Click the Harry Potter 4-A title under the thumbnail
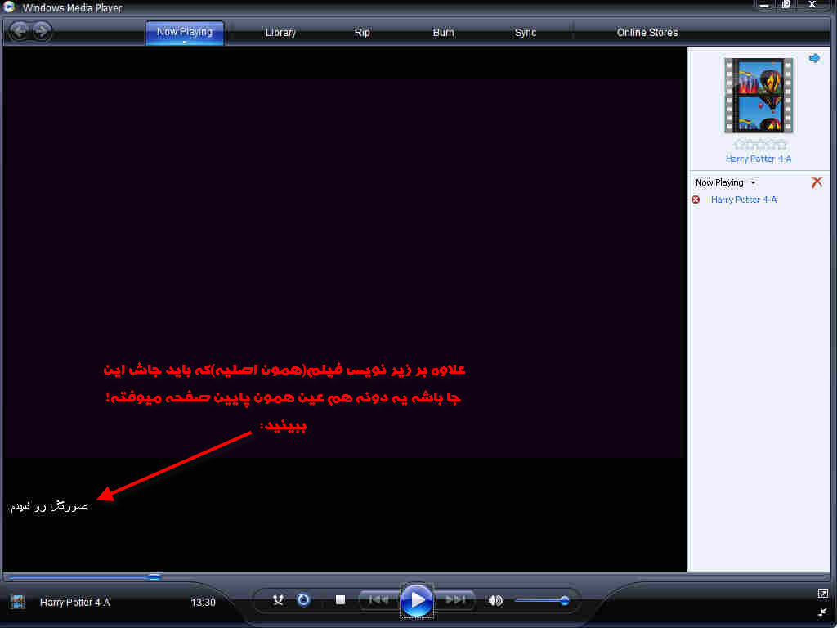This screenshot has width=837, height=628. coord(759,159)
